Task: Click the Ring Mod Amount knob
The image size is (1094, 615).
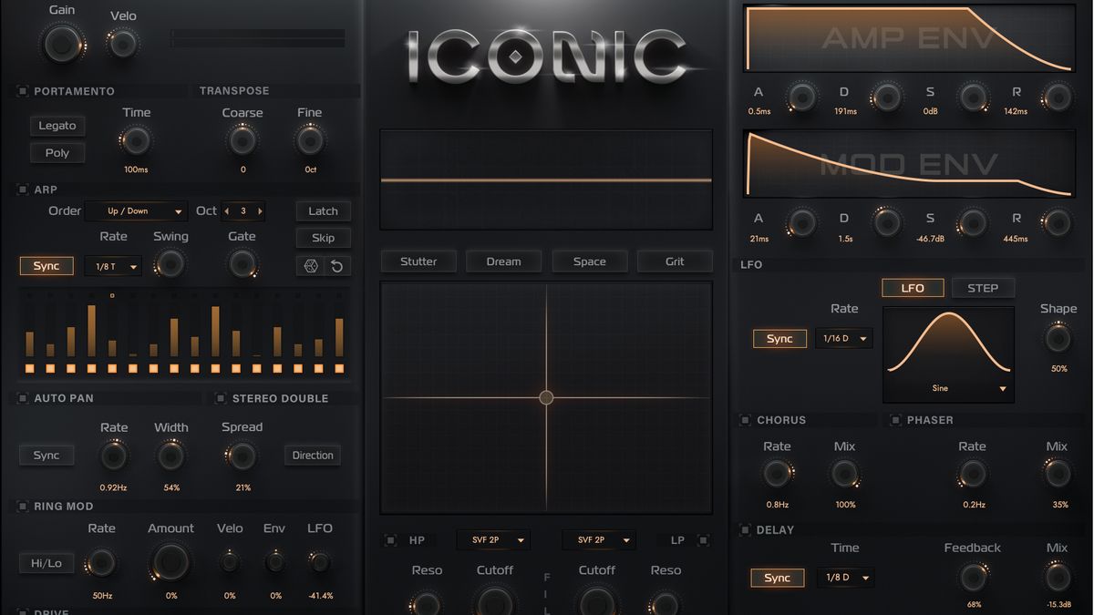Action: pyautogui.click(x=170, y=563)
